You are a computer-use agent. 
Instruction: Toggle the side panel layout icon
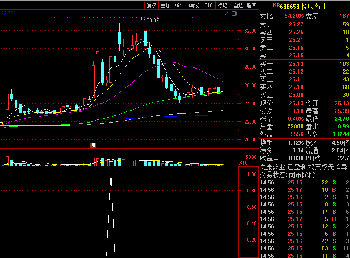(234, 13)
